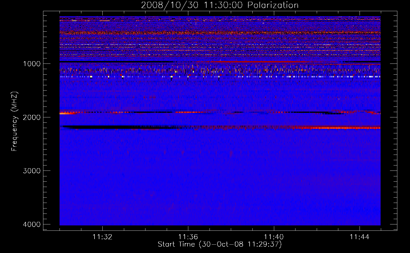Click the 4000 frequency tick label

click(x=32, y=224)
